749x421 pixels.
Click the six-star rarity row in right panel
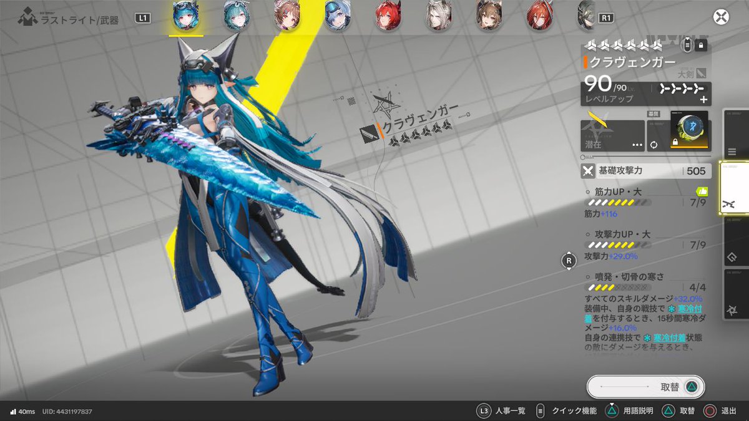[x=622, y=46]
